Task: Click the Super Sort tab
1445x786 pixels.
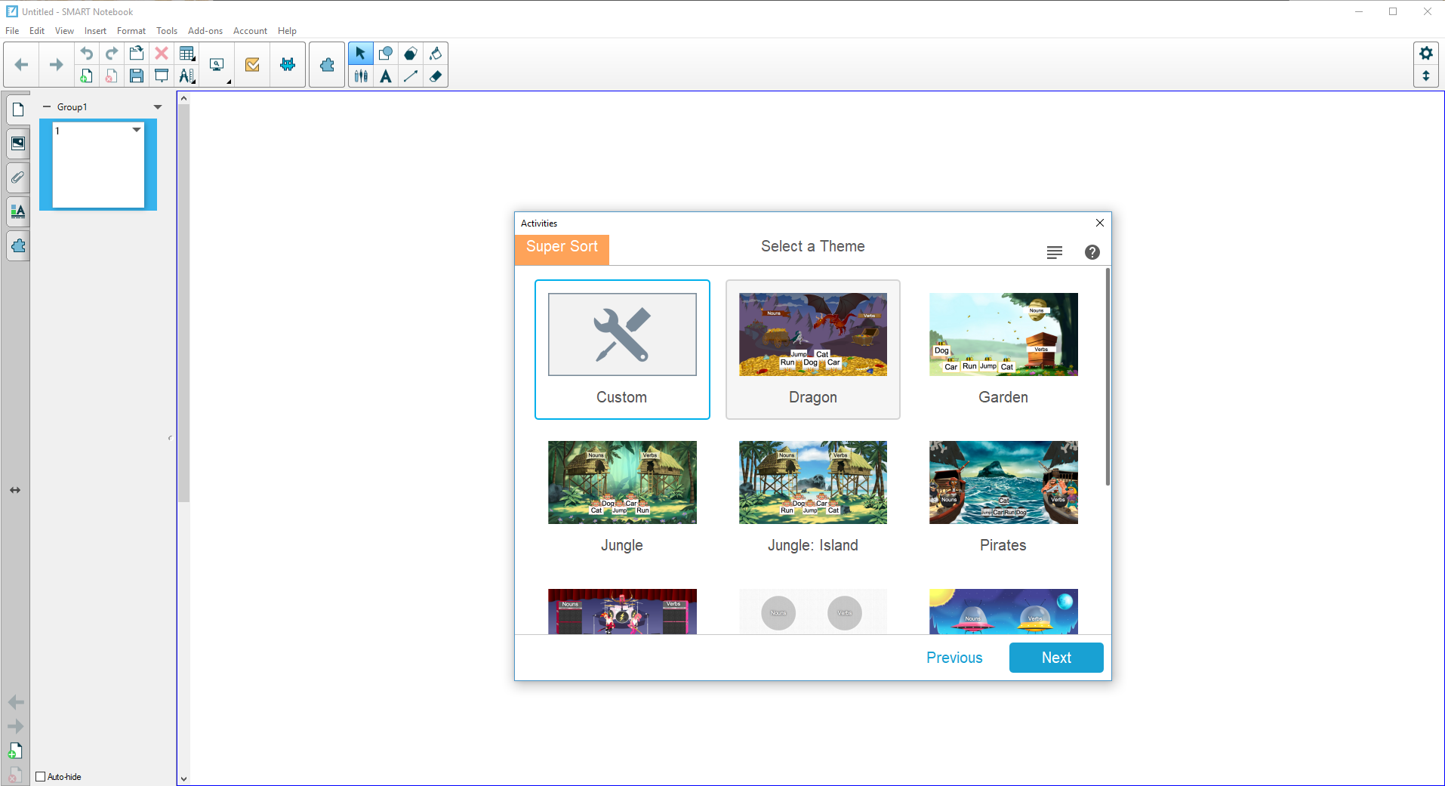Action: point(562,246)
